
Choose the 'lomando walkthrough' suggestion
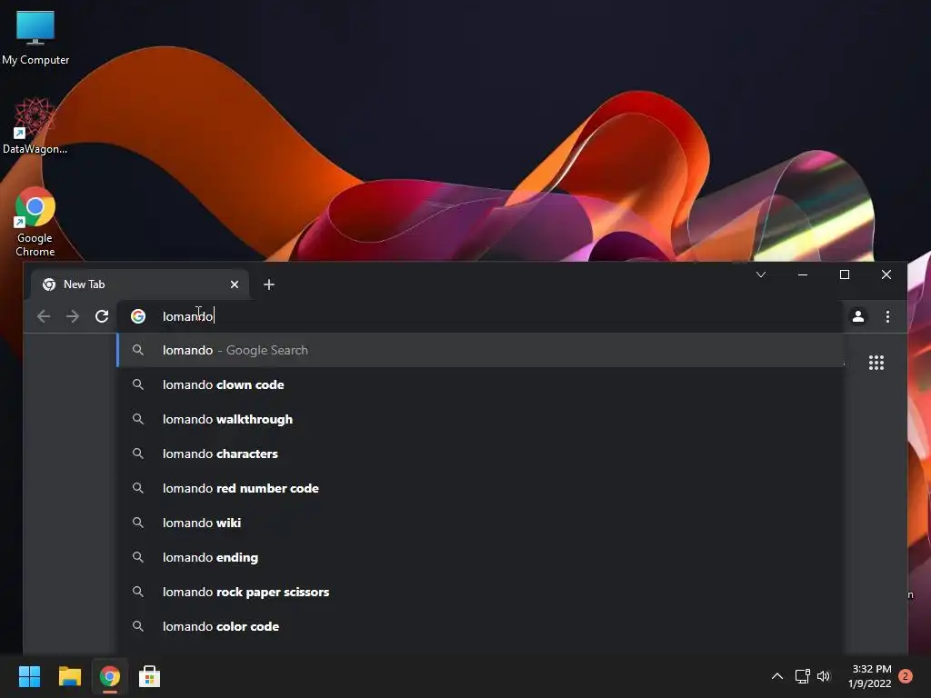tap(480, 419)
